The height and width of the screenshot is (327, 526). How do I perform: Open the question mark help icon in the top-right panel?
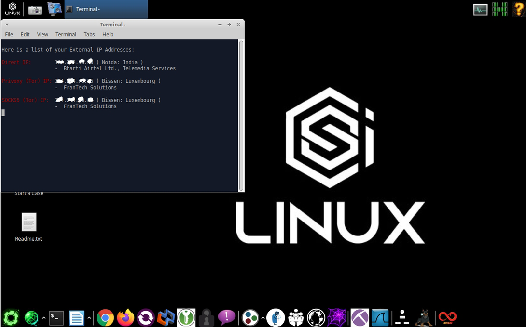518,9
